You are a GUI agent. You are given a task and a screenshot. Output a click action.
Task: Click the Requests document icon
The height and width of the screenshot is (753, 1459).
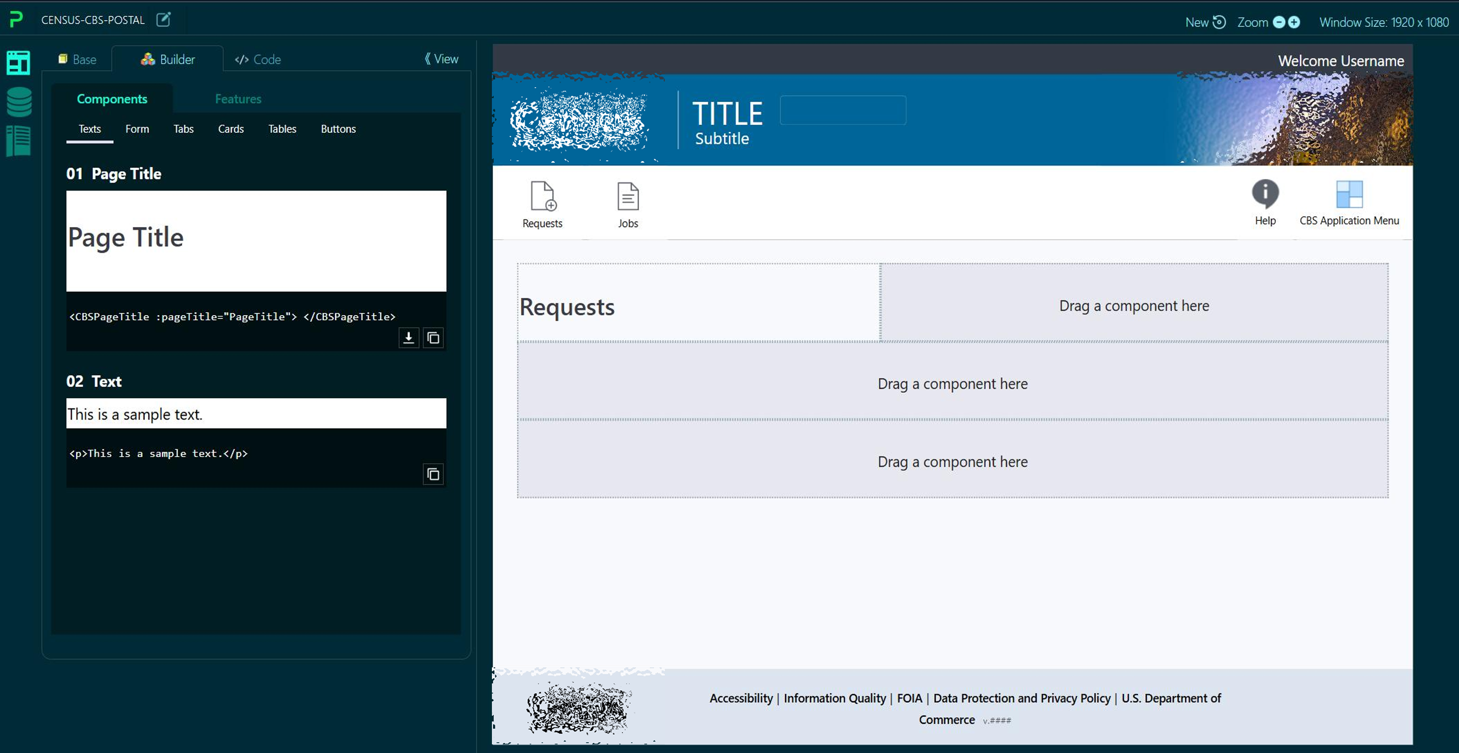[543, 196]
